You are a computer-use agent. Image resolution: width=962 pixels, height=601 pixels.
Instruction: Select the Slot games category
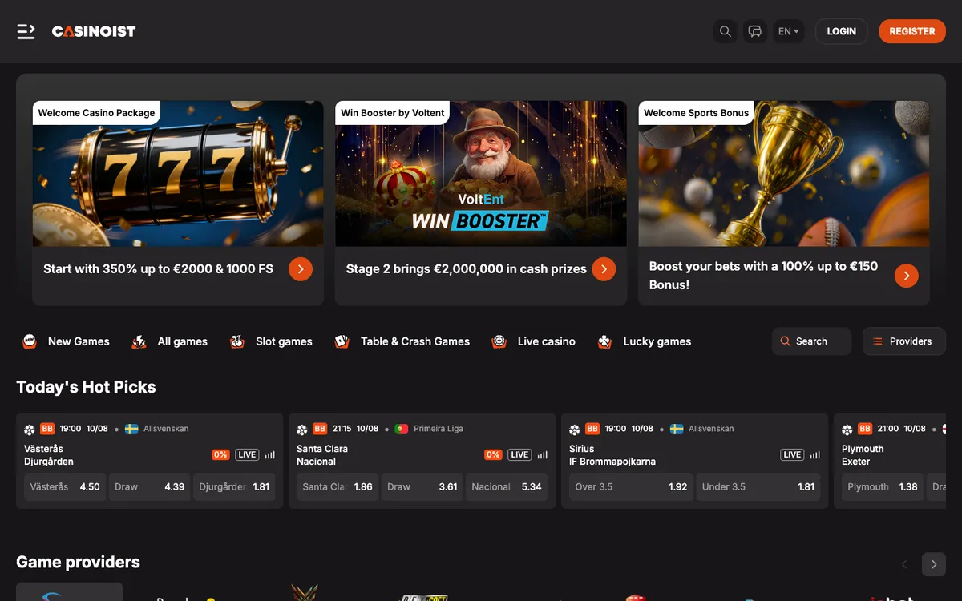click(271, 341)
